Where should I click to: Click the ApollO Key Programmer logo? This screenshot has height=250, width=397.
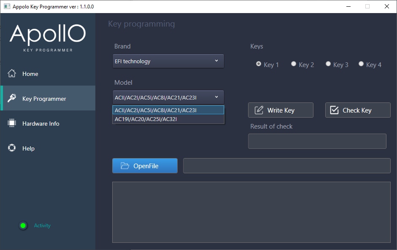(48, 38)
